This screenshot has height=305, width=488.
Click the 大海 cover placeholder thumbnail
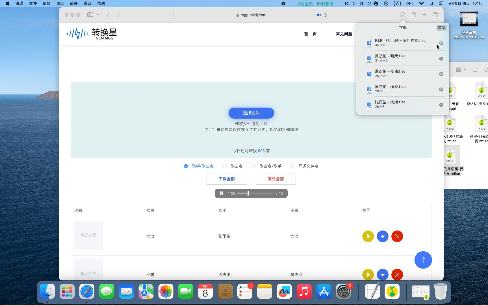coord(88,235)
